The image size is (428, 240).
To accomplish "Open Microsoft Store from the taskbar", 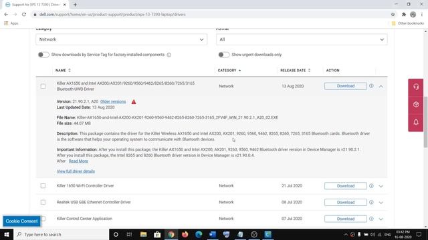I will tap(157, 234).
